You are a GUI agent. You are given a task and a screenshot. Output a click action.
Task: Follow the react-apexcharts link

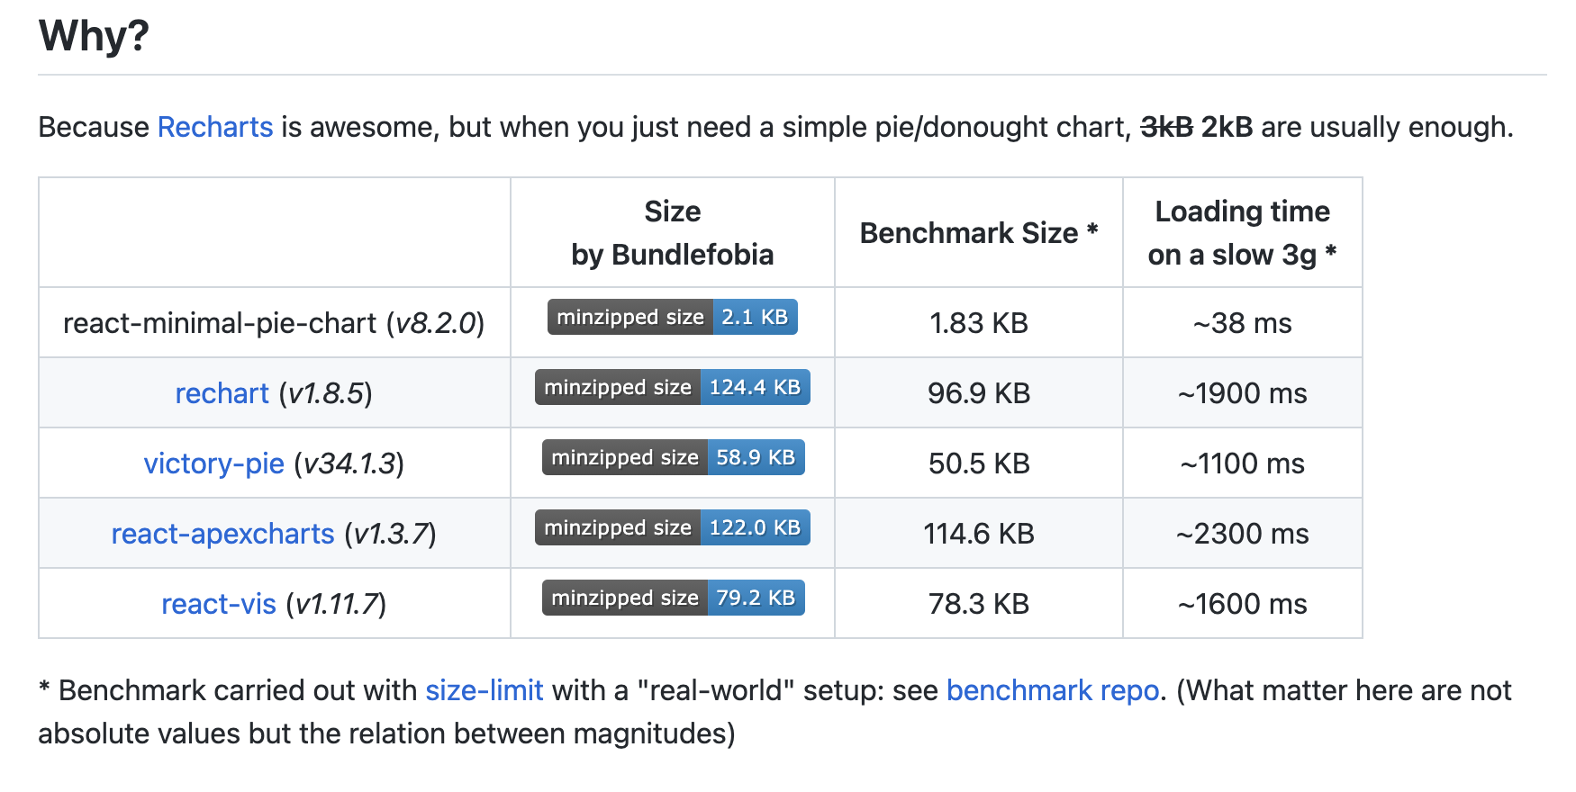tap(222, 534)
